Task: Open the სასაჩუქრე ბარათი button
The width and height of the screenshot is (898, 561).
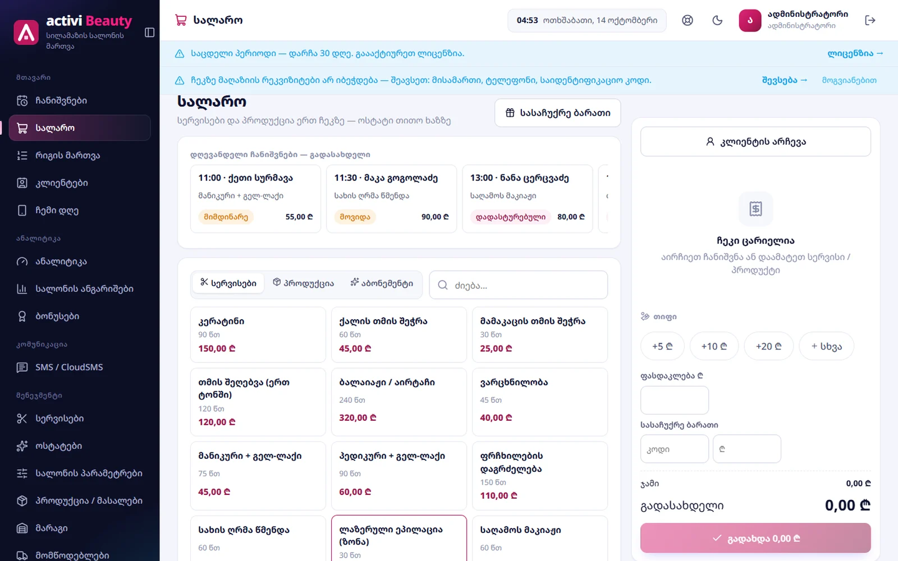Action: [557, 113]
